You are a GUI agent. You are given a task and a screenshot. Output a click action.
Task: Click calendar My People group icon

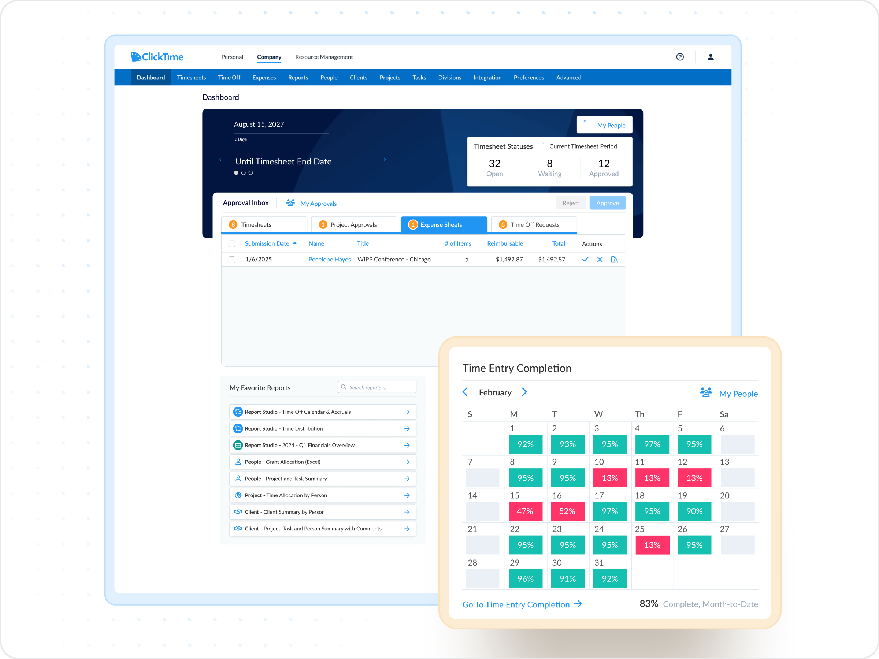tap(706, 392)
